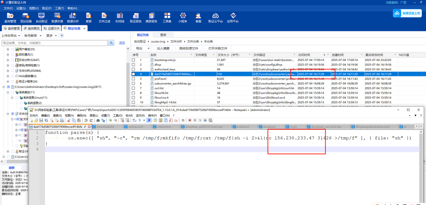The height and width of the screenshot is (205, 426).
Task: Collapse the router.img(2817) tree node
Action: coord(4,87)
